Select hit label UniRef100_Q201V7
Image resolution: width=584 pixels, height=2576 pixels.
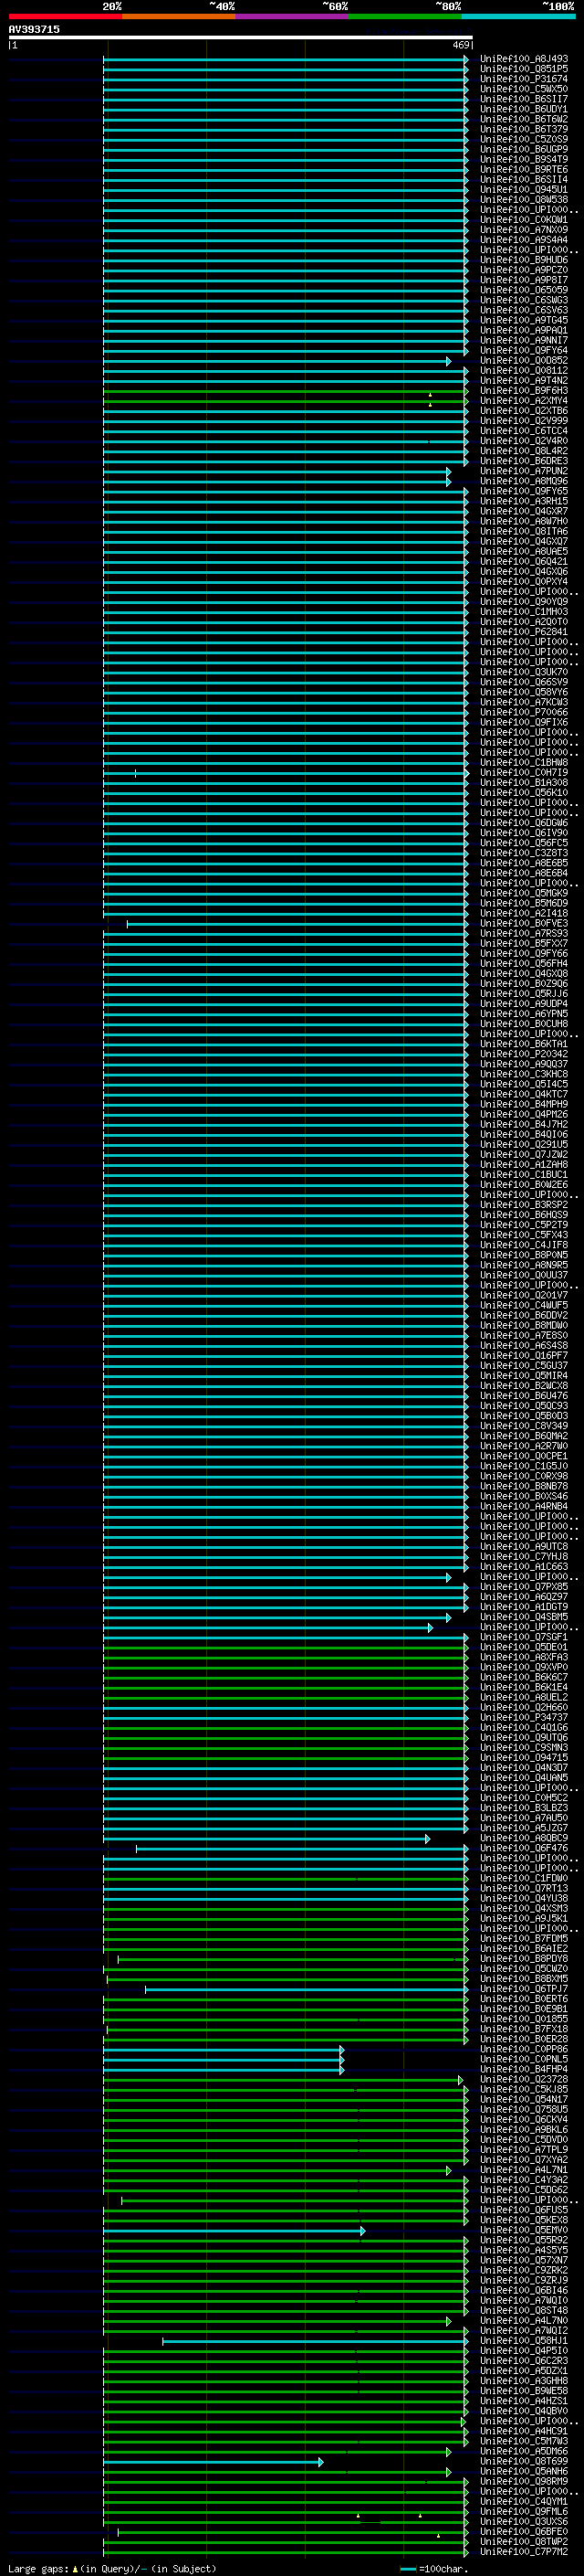click(x=524, y=1295)
